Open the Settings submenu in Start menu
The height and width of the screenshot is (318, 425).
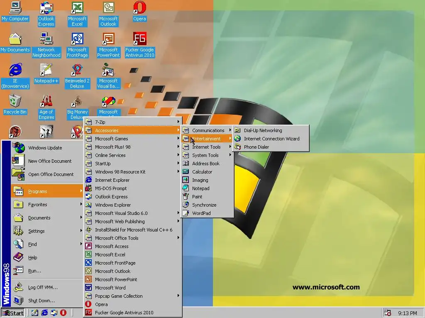tap(47, 231)
